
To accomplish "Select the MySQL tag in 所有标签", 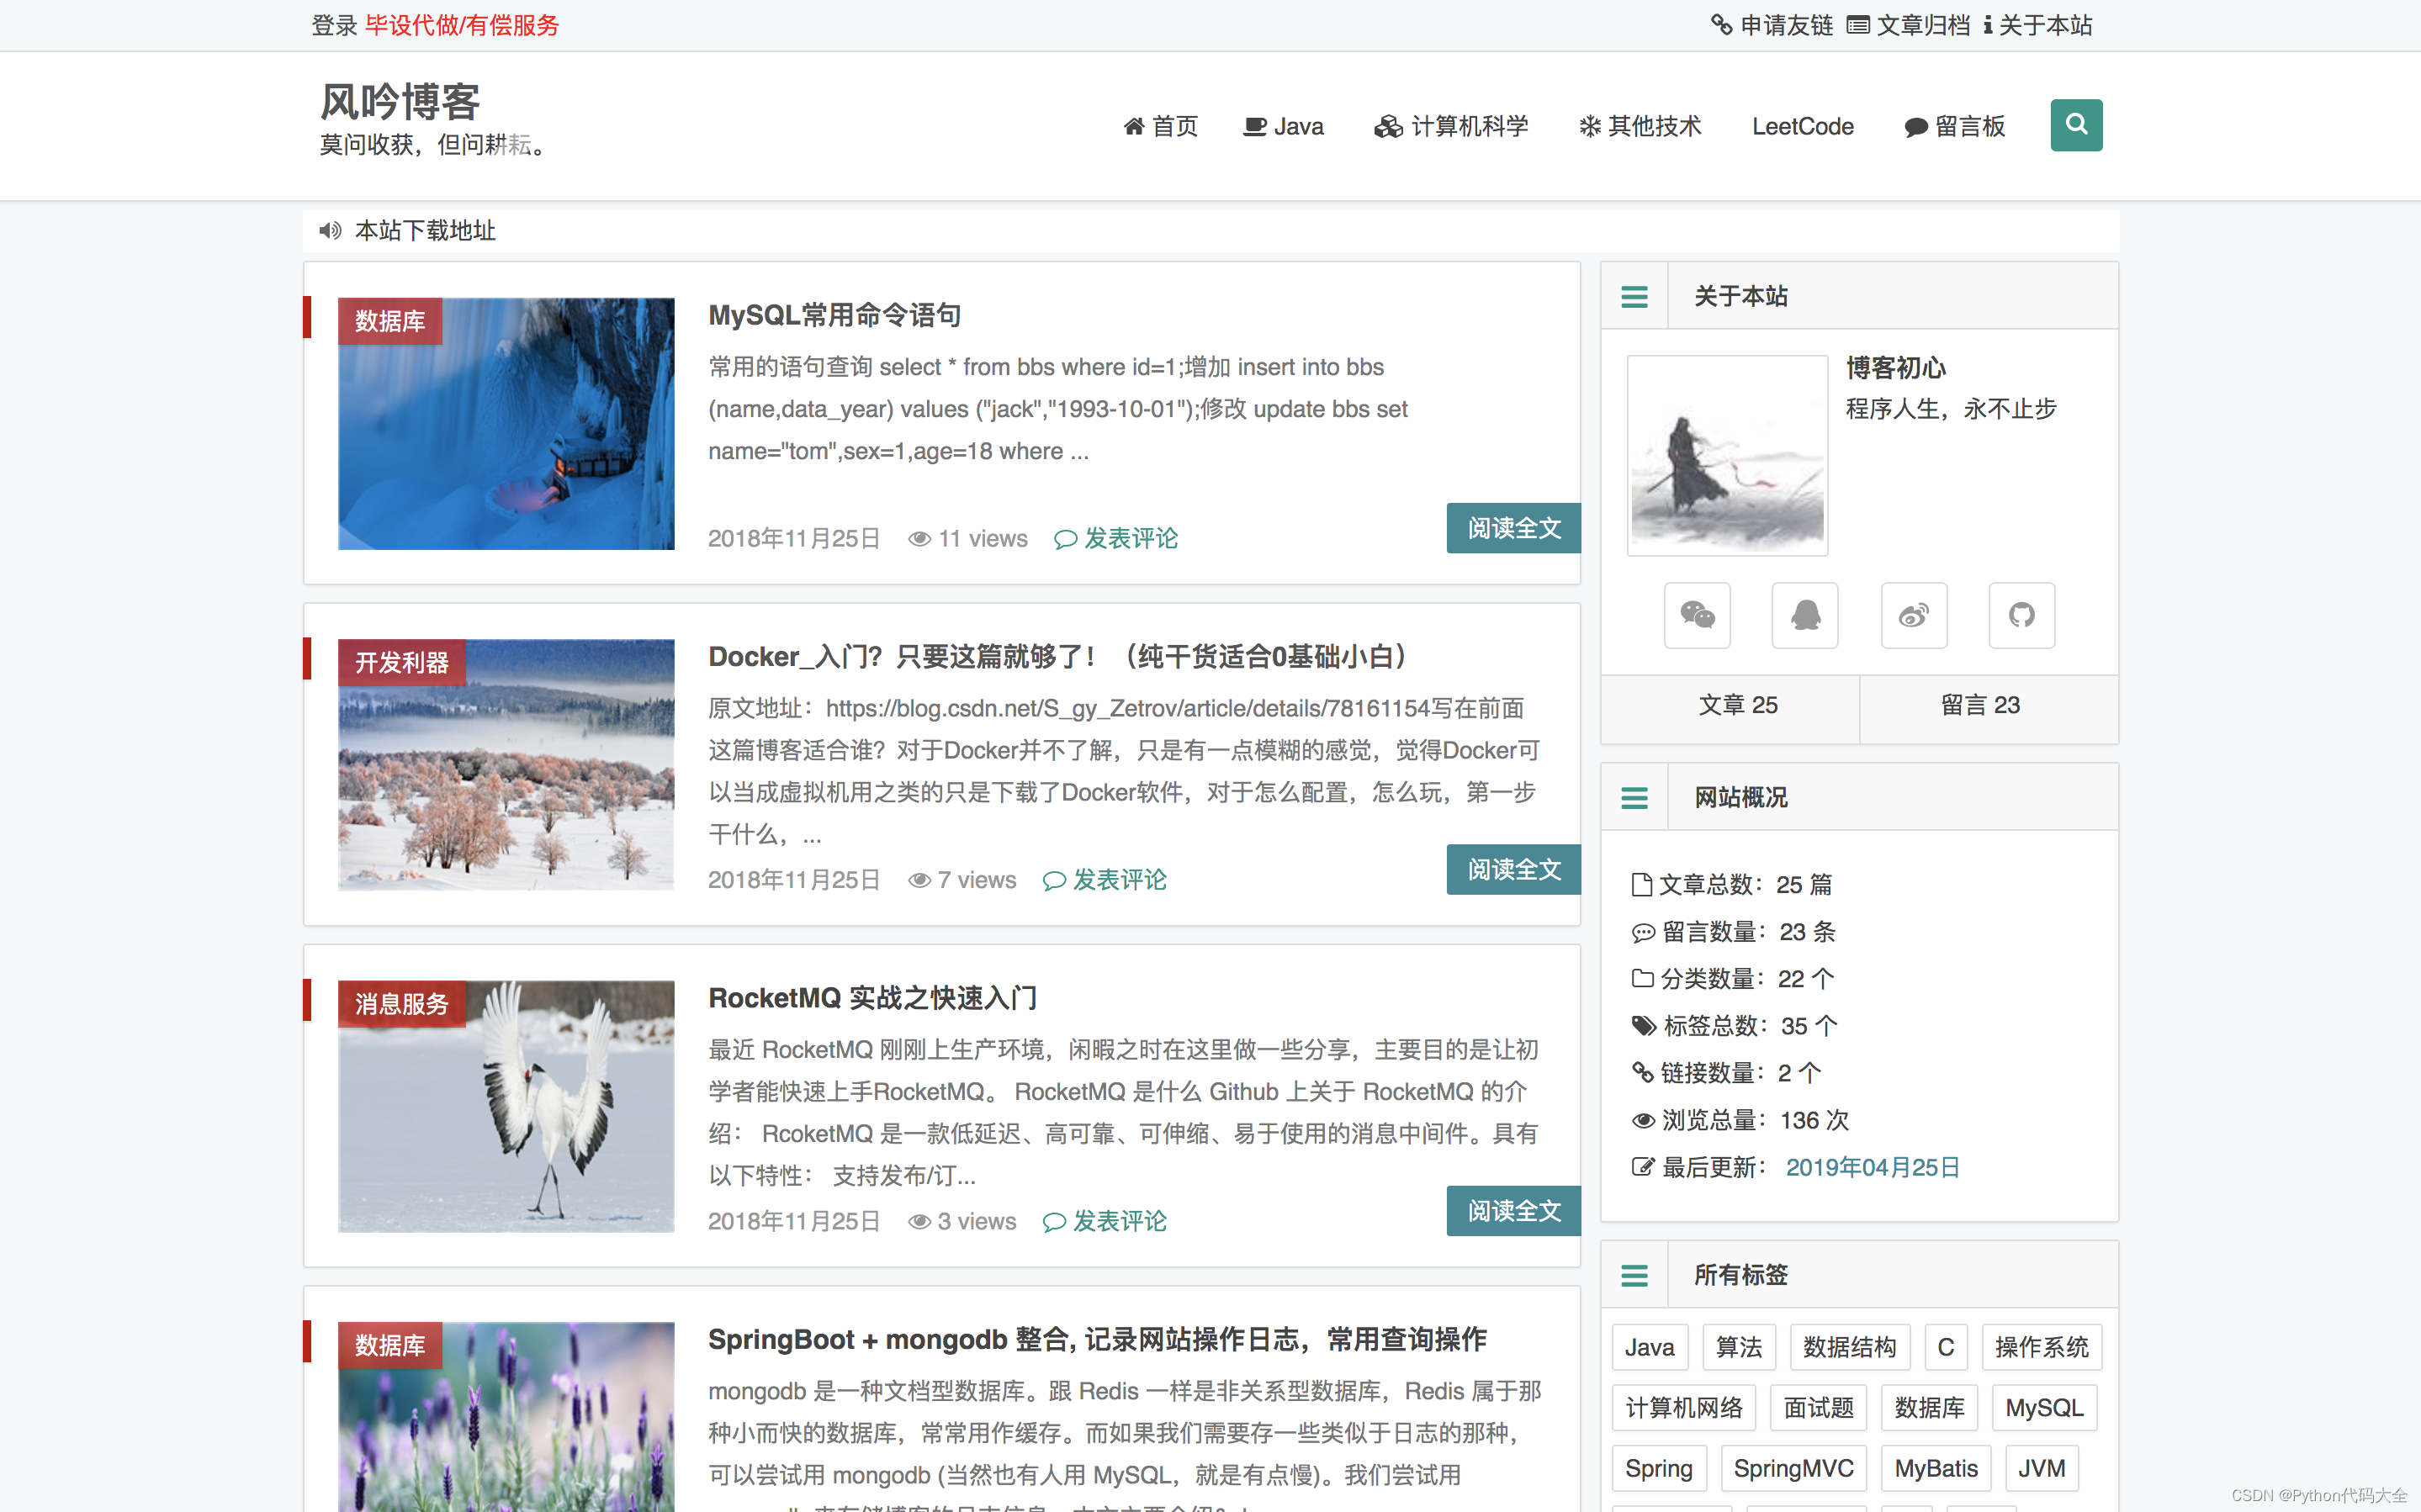I will click(x=2045, y=1407).
